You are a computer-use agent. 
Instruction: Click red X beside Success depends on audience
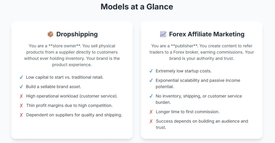[x=151, y=121]
